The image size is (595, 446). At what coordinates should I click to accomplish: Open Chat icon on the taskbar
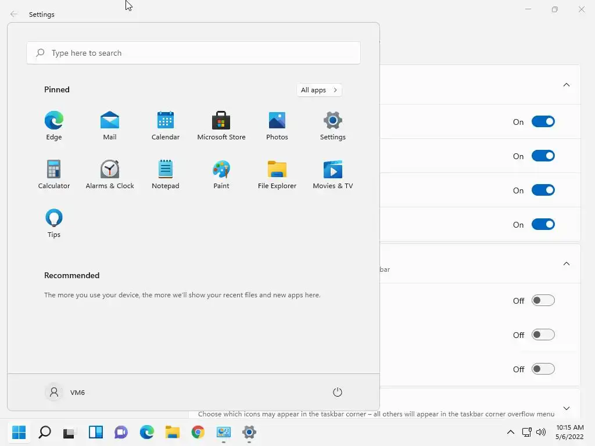coord(121,432)
